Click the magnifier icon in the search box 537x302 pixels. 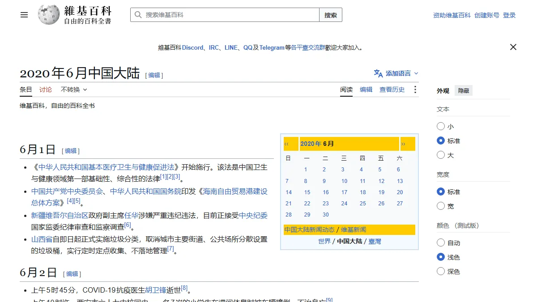point(138,15)
